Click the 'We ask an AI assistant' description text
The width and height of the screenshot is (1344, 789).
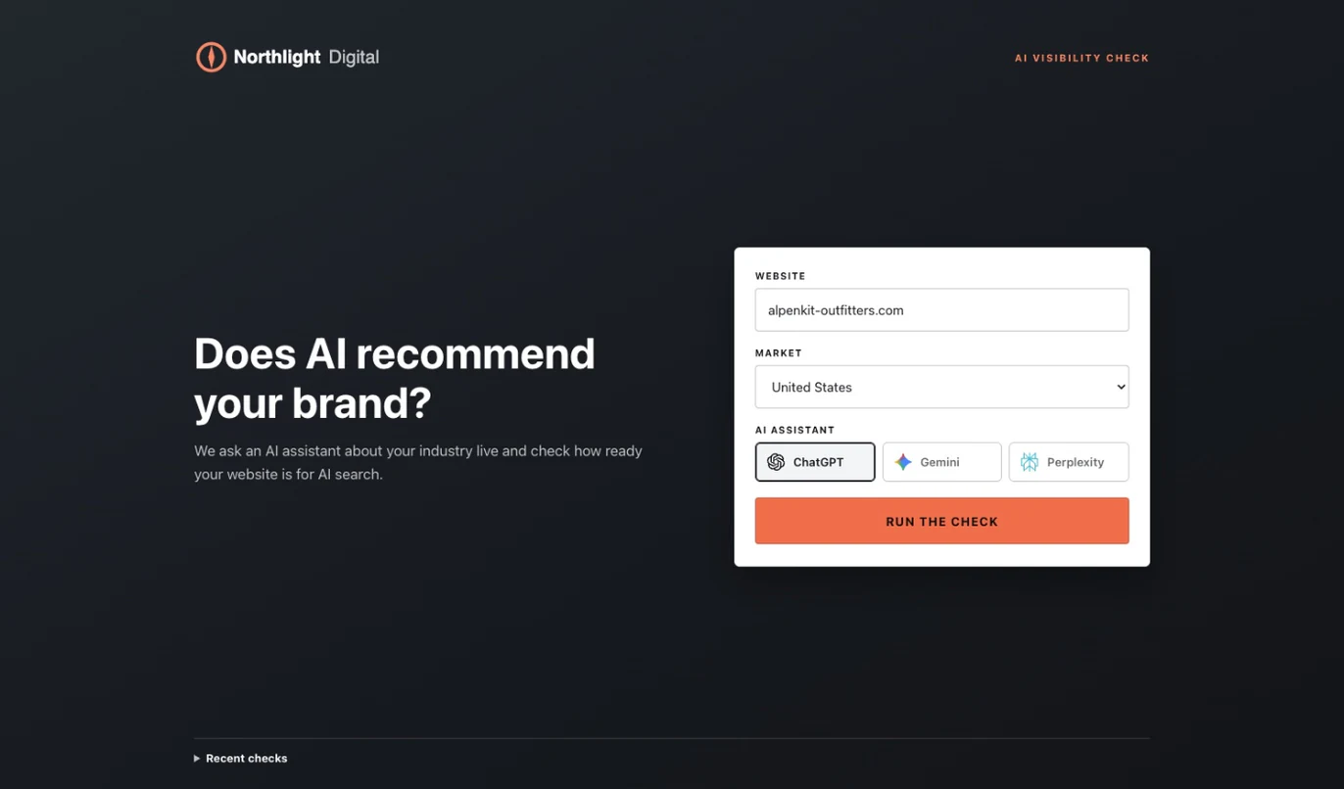point(418,463)
